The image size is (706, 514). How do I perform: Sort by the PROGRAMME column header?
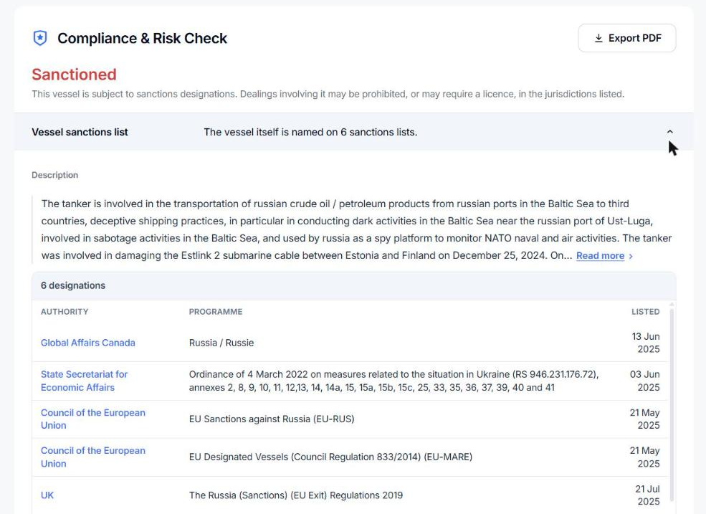216,312
